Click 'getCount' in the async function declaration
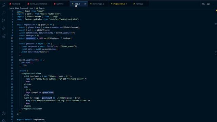 click(30, 44)
